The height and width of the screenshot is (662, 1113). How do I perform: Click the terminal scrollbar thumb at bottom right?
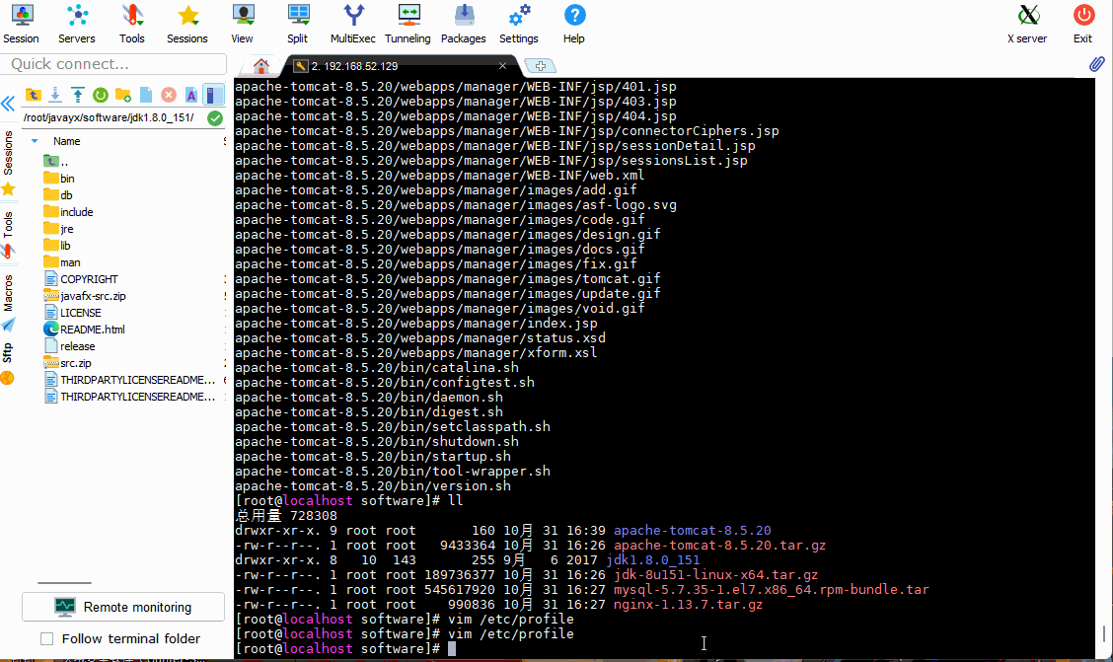[1104, 633]
